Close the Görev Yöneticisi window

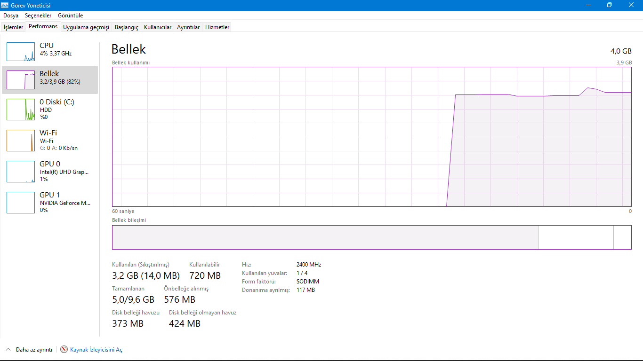(631, 5)
